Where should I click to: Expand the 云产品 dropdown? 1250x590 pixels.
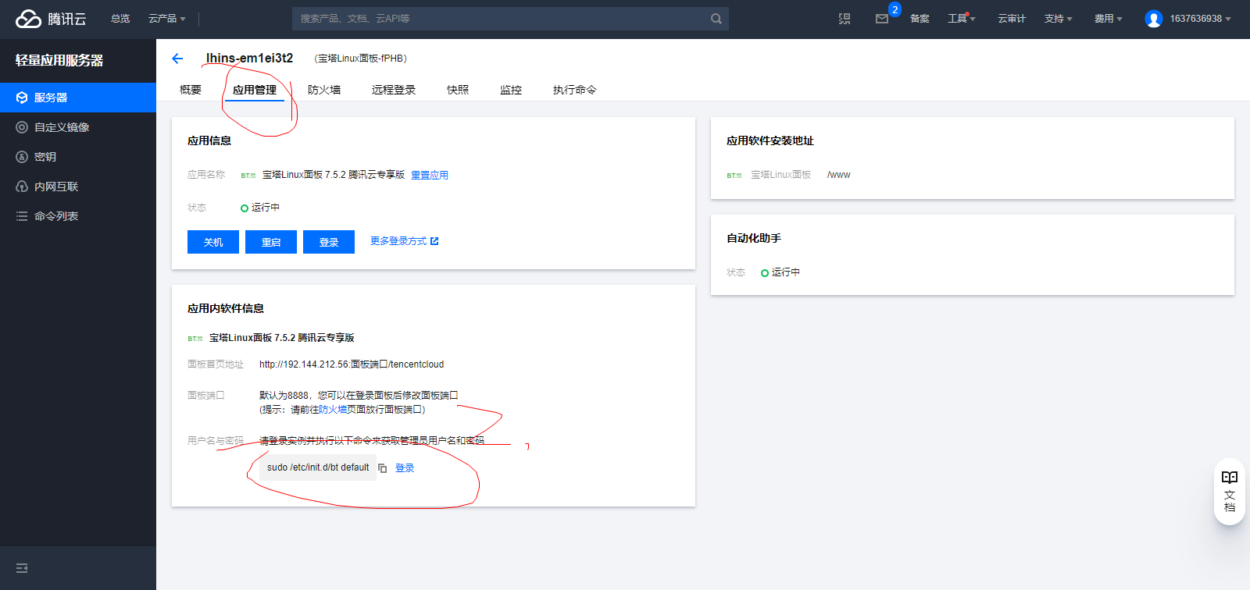point(167,19)
